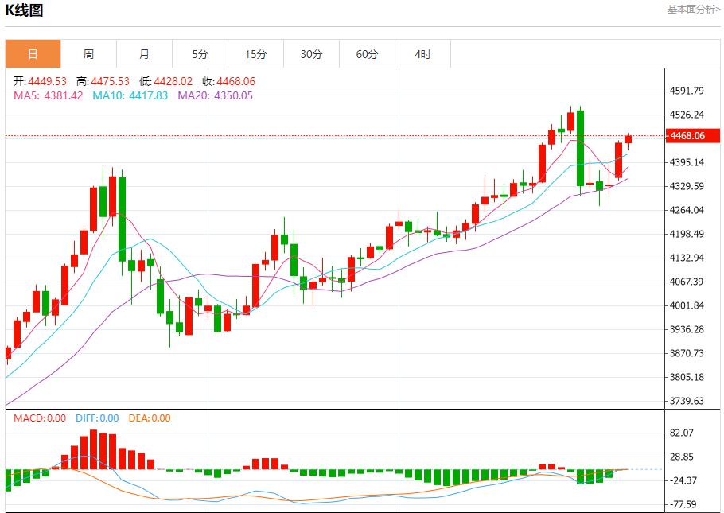Click the MA5 4381.42 indicator label
Viewport: 724px width, 513px height.
pyautogui.click(x=49, y=95)
